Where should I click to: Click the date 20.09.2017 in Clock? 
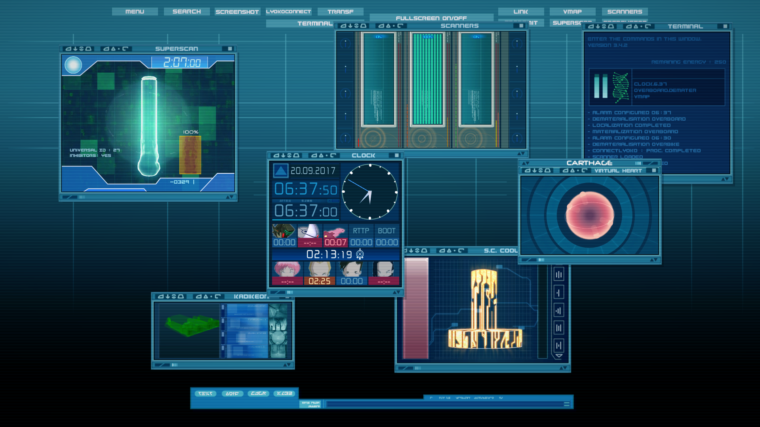313,171
